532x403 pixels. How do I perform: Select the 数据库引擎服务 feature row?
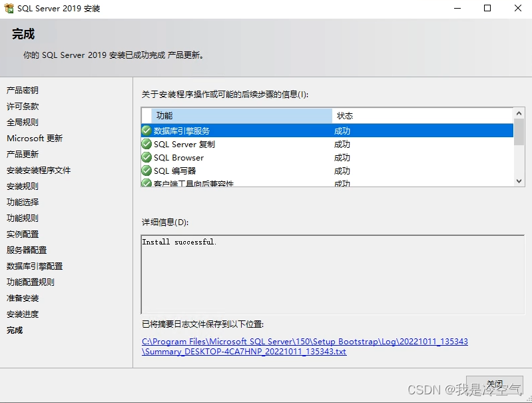click(x=327, y=131)
